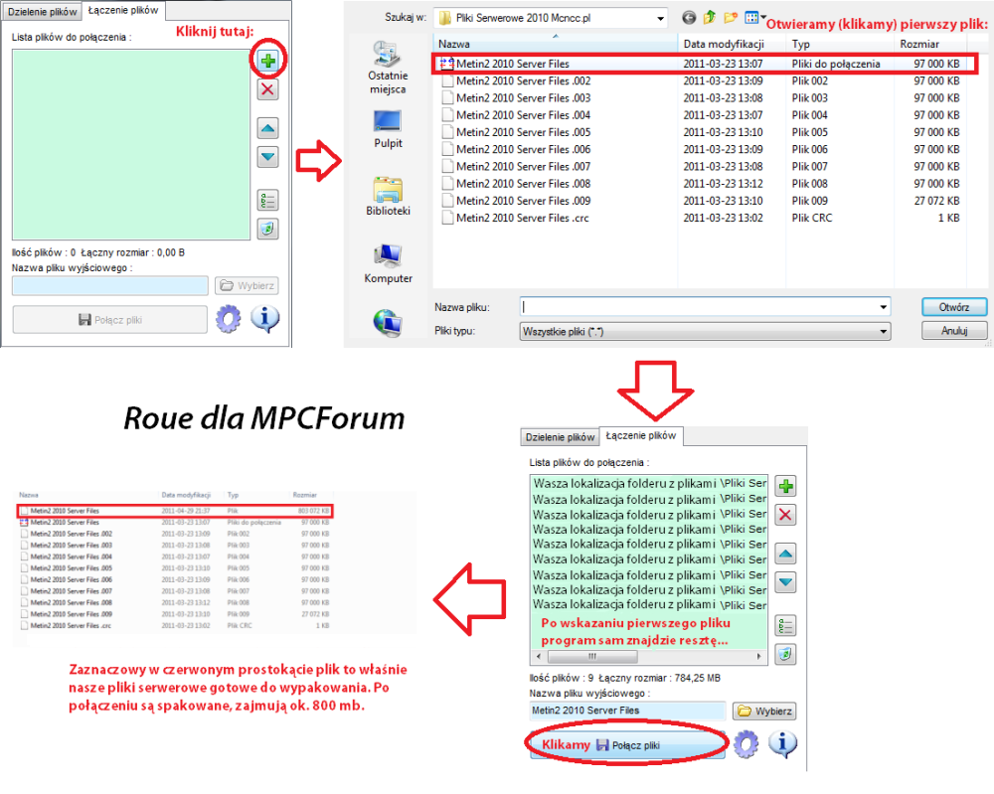Screen dimensions: 994x794
Task: Sort by the Typ column header
Action: (839, 44)
